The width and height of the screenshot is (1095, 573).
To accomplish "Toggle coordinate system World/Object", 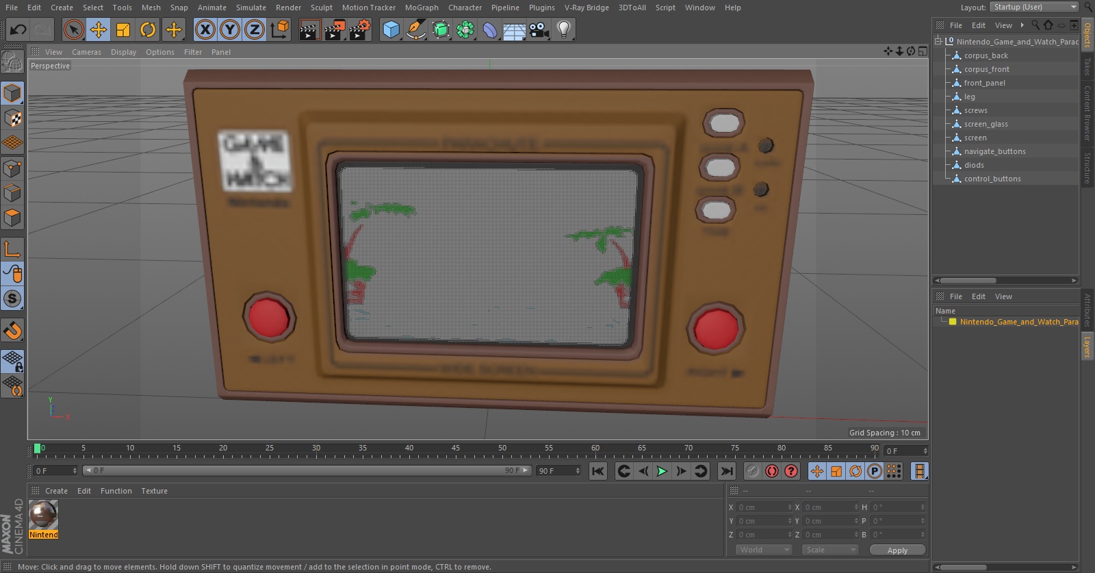I will point(280,29).
